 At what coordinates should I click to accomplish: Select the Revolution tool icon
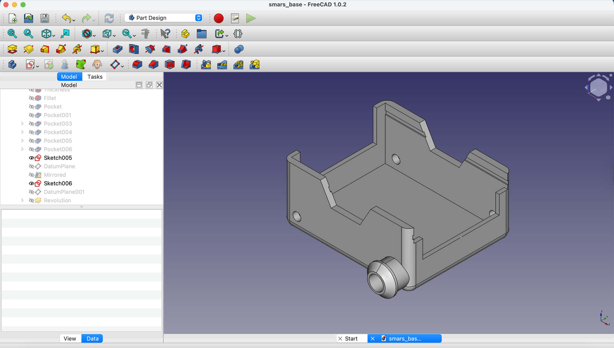(x=28, y=49)
